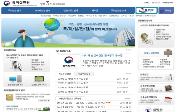Click the globe banner image with 특허심판원 slogan

click(68, 33)
